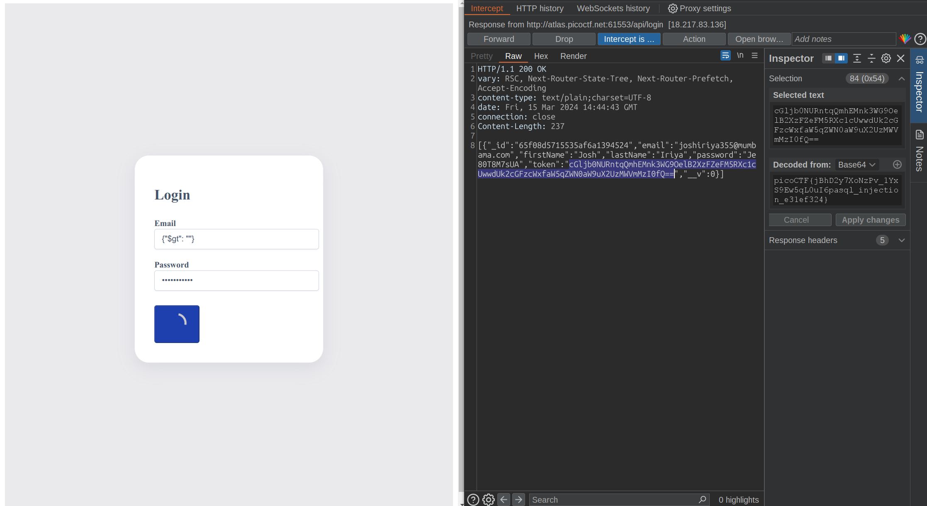Add another decoding step plus icon
This screenshot has height=506, width=927.
tap(897, 165)
